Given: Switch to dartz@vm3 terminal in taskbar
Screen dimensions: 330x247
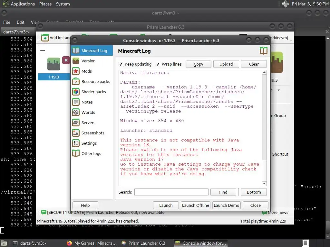Looking at the screenshot, I should pyautogui.click(x=29, y=243).
